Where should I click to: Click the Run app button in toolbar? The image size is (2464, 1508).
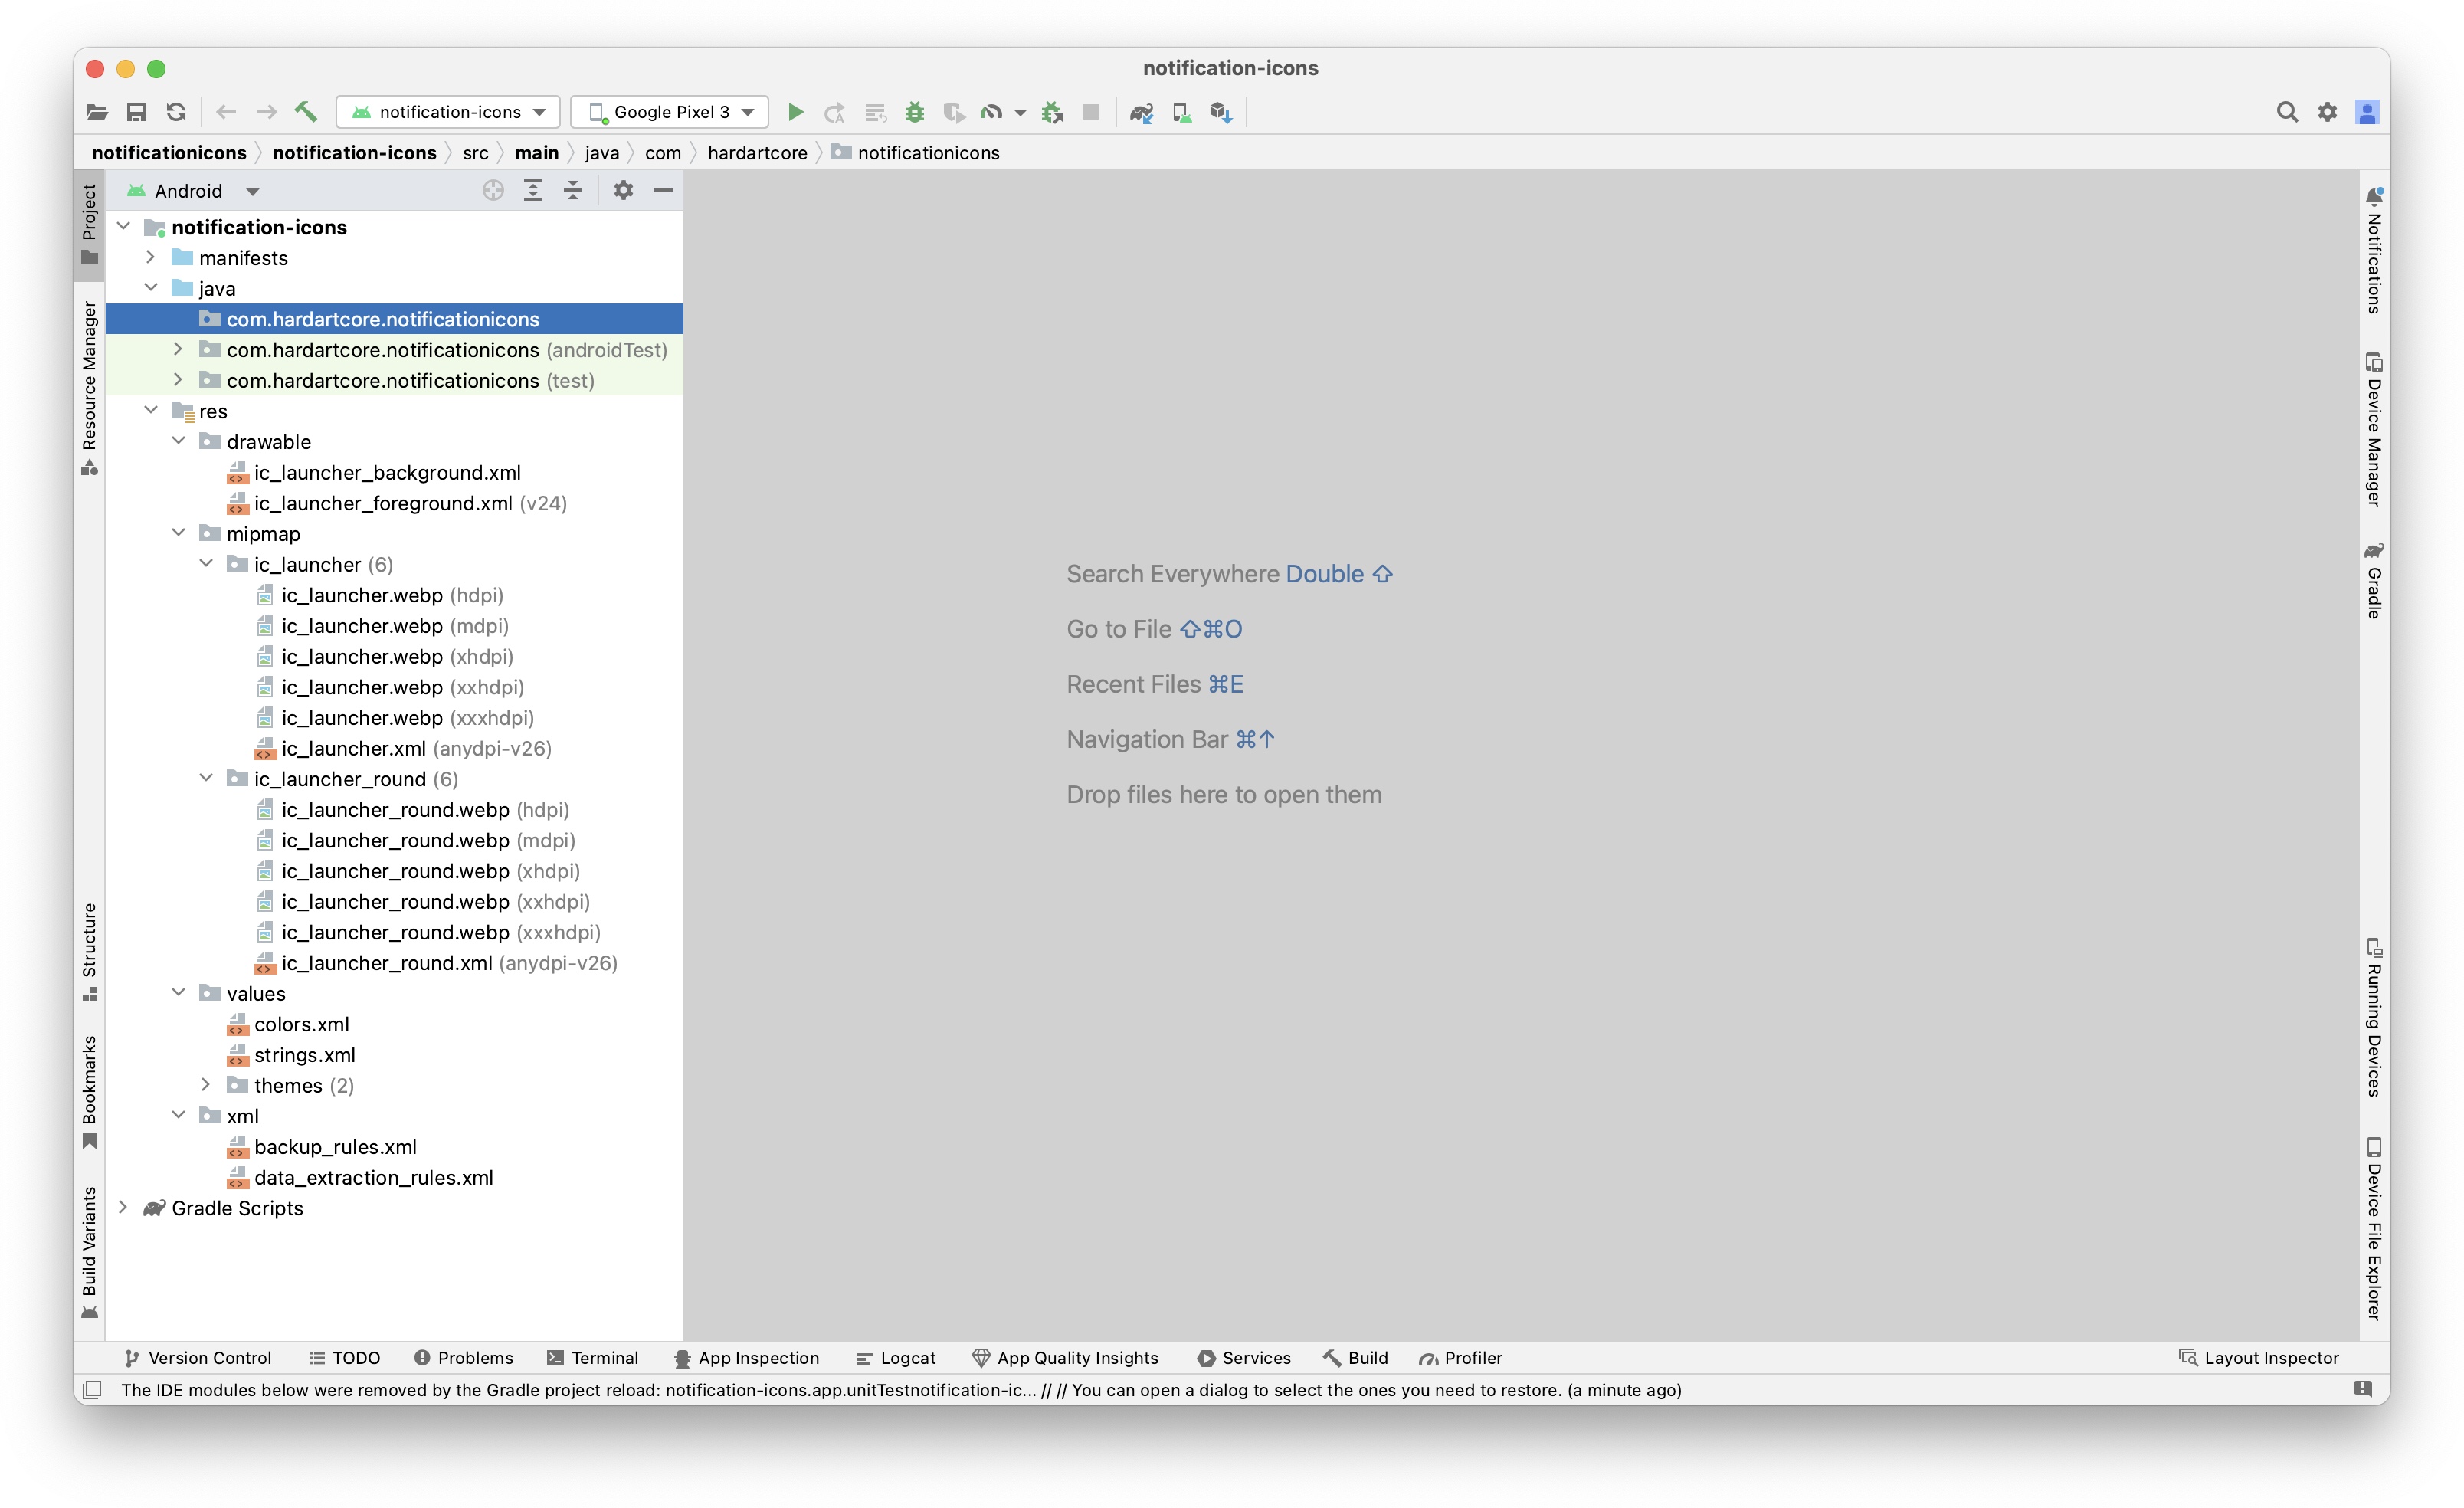tap(798, 111)
